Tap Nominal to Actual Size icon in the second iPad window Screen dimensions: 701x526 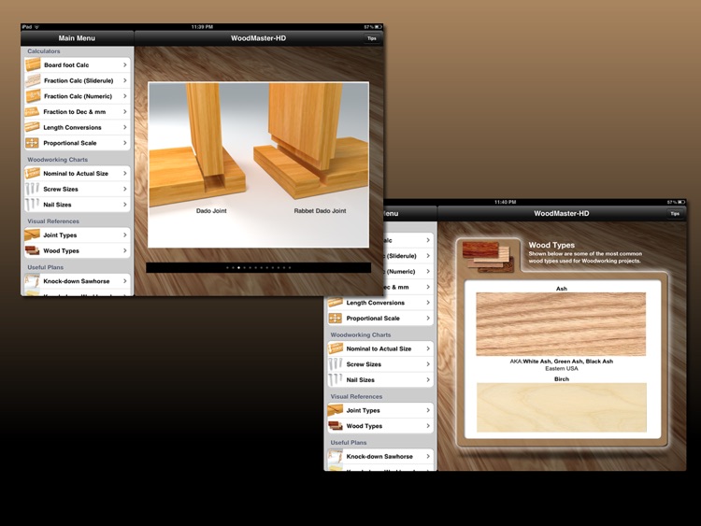pyautogui.click(x=336, y=348)
